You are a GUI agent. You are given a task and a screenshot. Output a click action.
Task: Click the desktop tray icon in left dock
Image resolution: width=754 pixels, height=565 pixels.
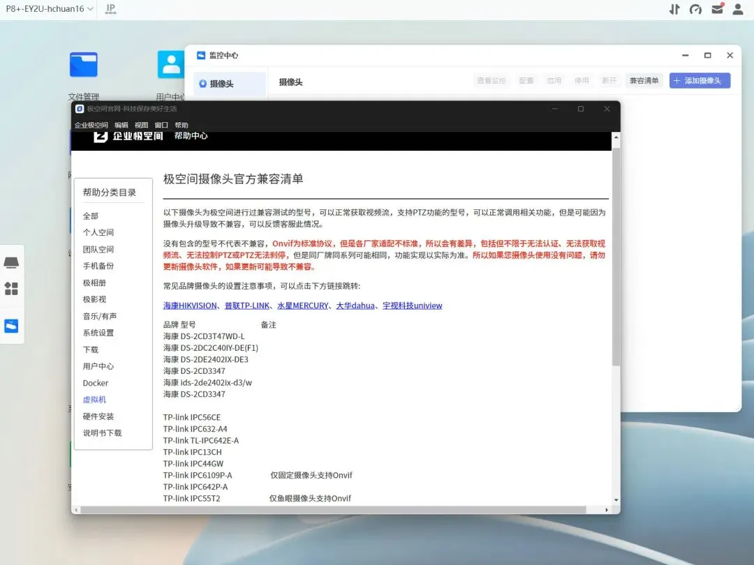11,262
